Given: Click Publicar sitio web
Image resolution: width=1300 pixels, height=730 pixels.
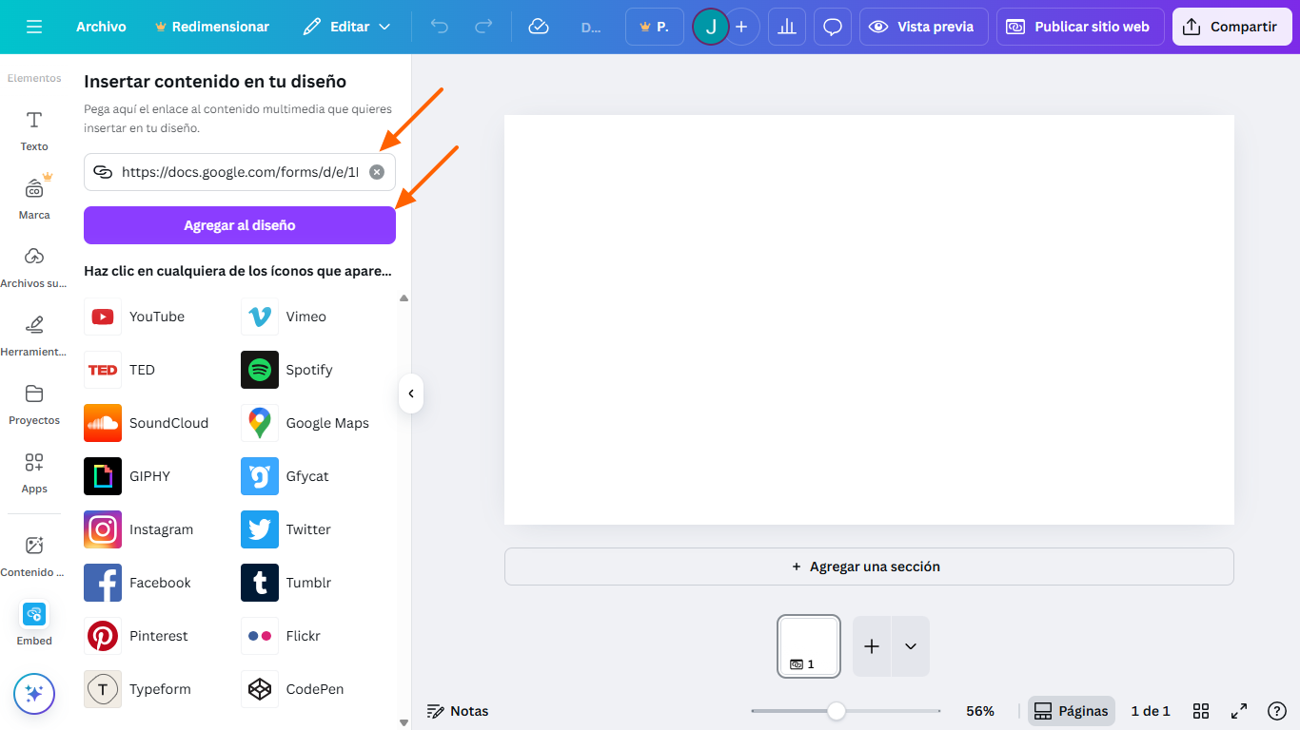Looking at the screenshot, I should tap(1080, 27).
